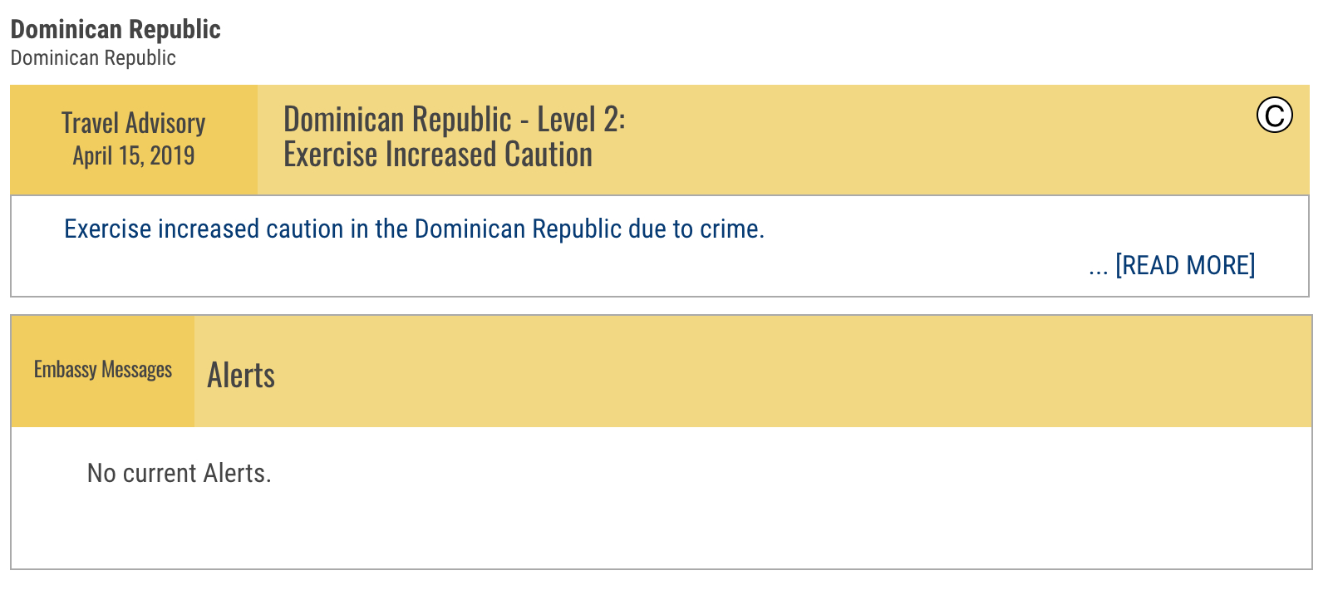Click the Exercise Increased Caution heading text

pyautogui.click(x=438, y=155)
